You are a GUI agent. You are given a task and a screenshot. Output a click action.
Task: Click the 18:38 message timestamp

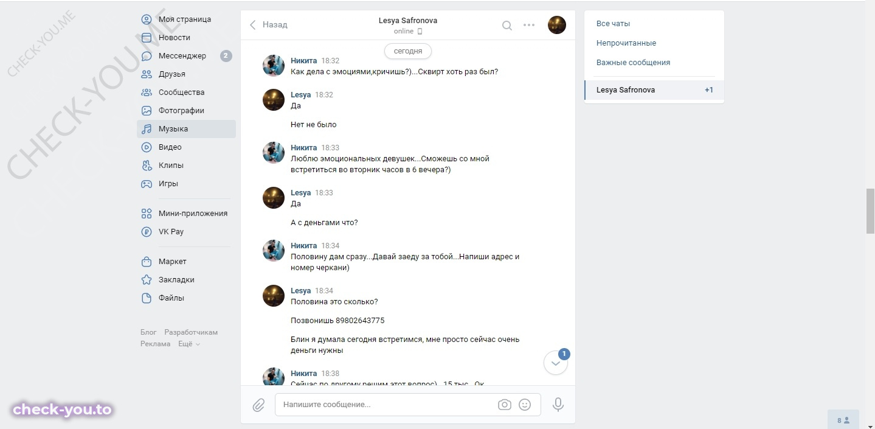pos(330,374)
